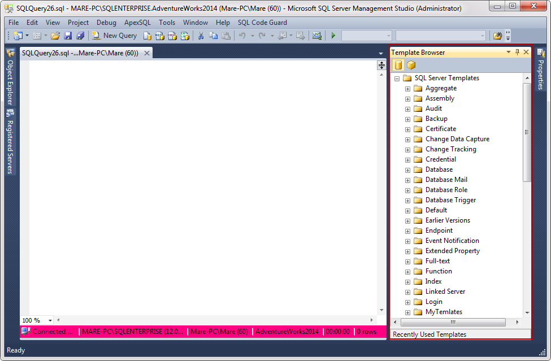Image resolution: width=551 pixels, height=361 pixels.
Task: Toggle the editor split bar icon
Action: [x=381, y=65]
